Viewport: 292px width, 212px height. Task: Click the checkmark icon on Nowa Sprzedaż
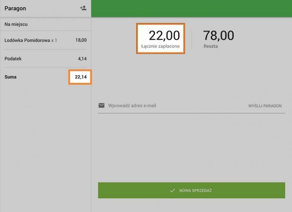(172, 191)
